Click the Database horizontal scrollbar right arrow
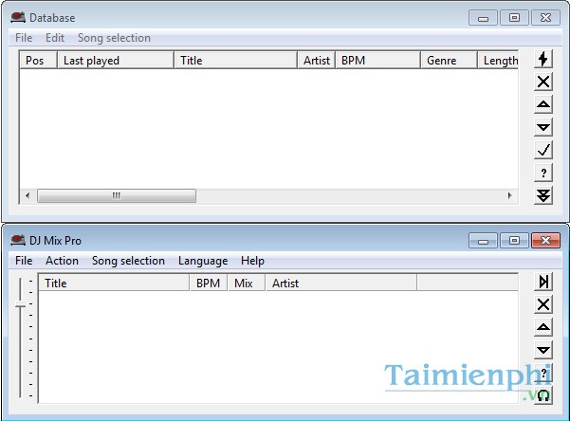 coord(509,196)
